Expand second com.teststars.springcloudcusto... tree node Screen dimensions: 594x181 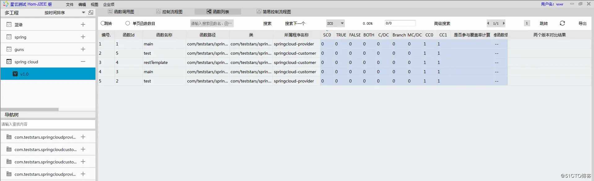(x=83, y=162)
